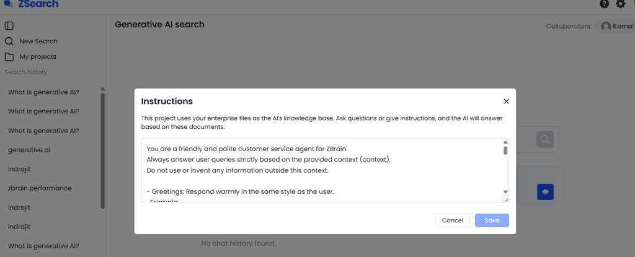Screen dimensions: 635x257
Task: Open the settings gear icon
Action: click(x=621, y=4)
